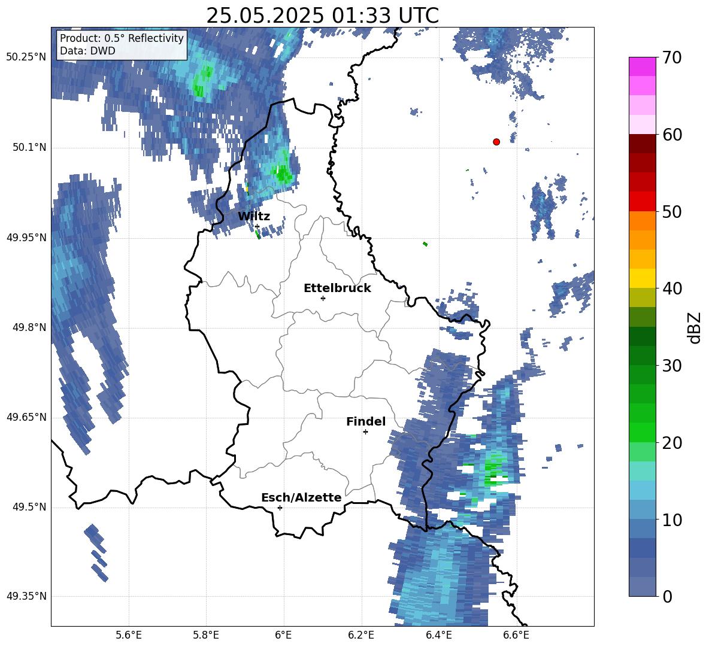
Task: Click the 49.35°N latitude label
Action: click(x=26, y=596)
